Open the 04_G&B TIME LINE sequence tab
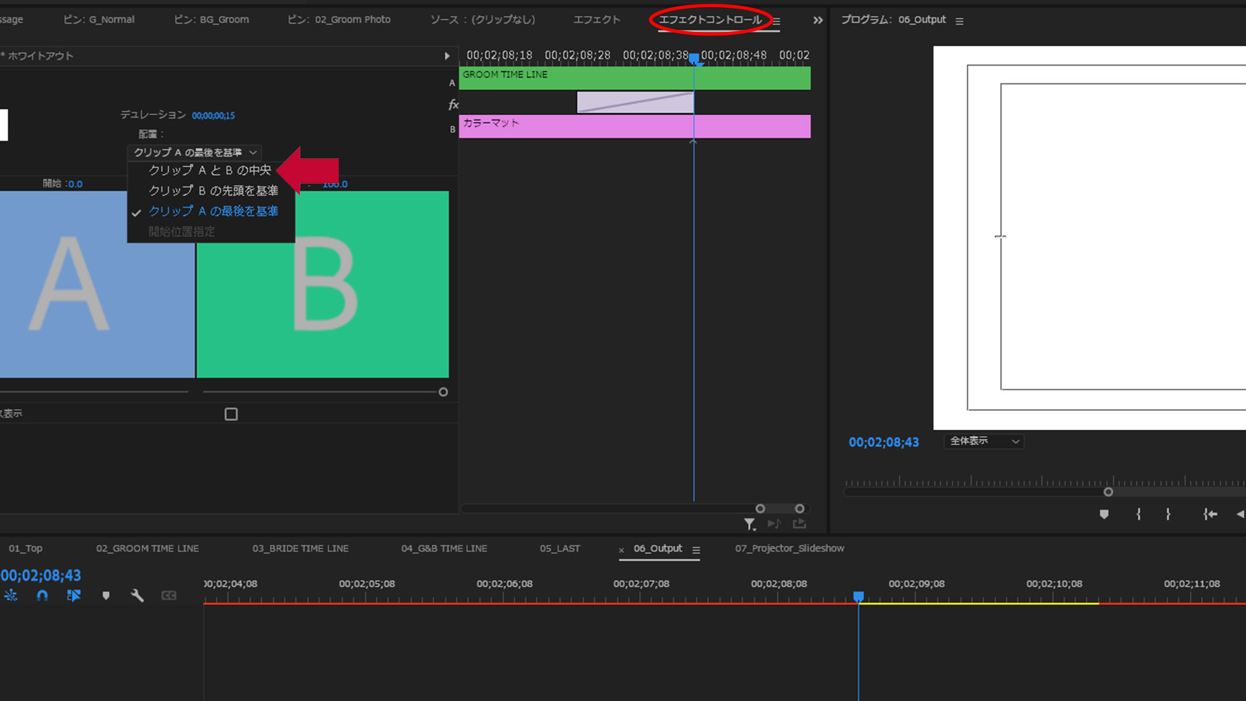The height and width of the screenshot is (701, 1246). tap(444, 548)
